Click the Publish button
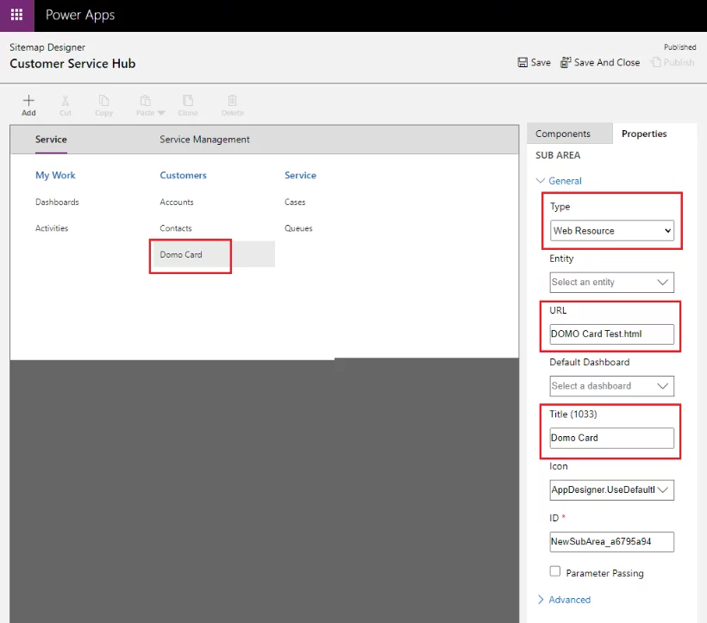 tap(673, 63)
